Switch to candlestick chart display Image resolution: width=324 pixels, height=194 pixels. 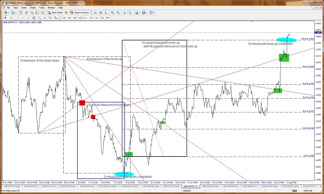pyautogui.click(x=101, y=12)
